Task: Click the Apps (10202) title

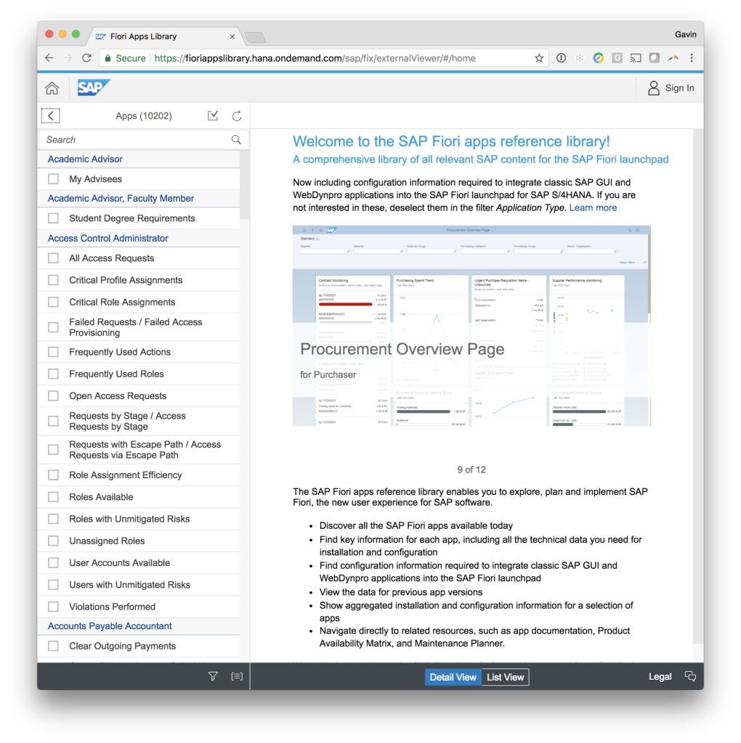Action: (x=144, y=116)
